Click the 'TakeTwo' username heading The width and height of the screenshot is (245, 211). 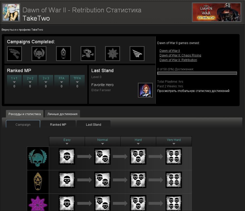[x=36, y=18]
